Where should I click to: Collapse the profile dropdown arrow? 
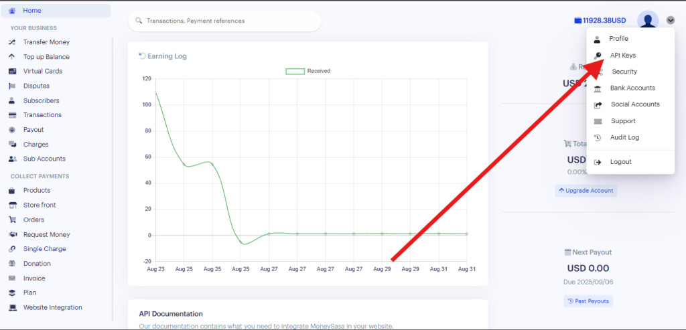click(x=671, y=20)
